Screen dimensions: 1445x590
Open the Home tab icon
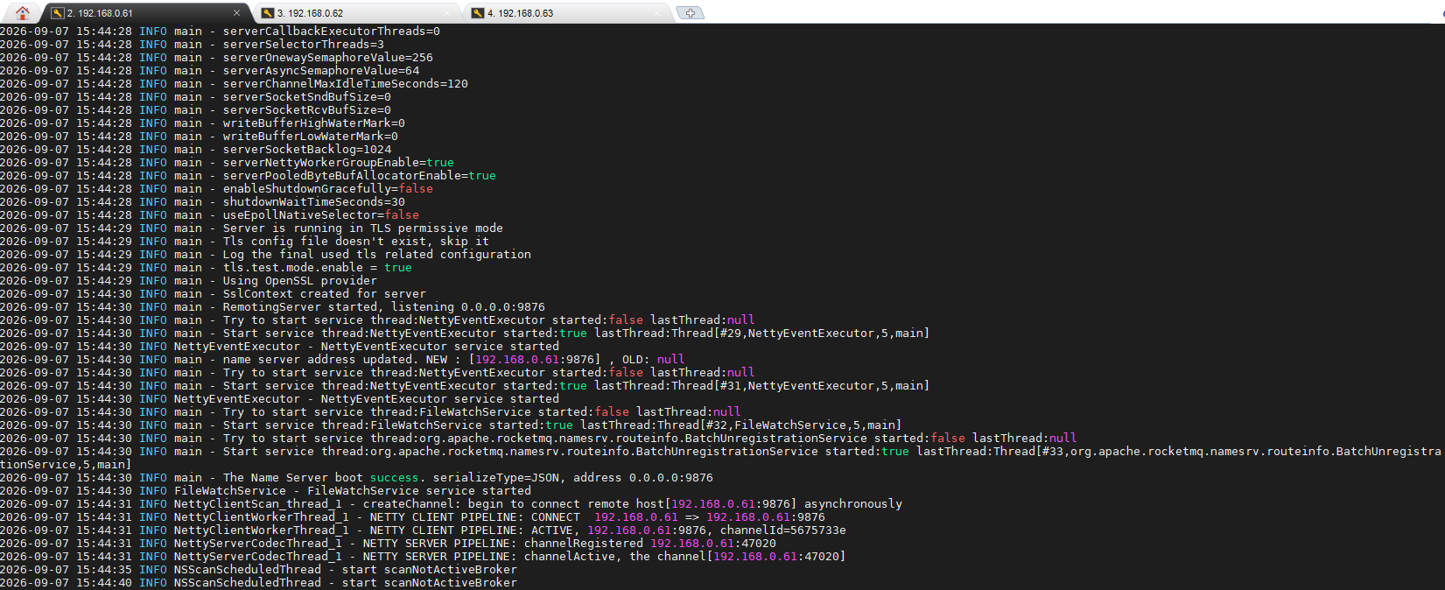click(23, 12)
